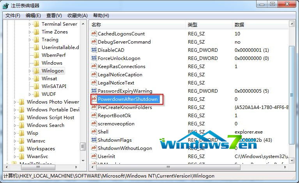Click the LegalNoticeCaption value icon
Screen dimensions: 299x183
[94, 75]
